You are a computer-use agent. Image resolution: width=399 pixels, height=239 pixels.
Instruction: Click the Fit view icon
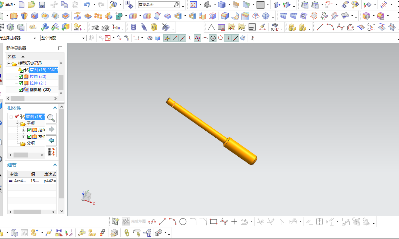193,5
